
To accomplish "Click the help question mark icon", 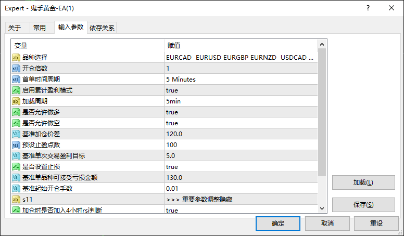I will (x=368, y=8).
